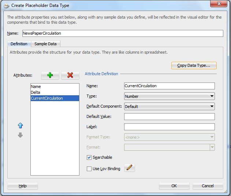
Task: Click the green plus add attribute icon
Action: [x=50, y=75]
